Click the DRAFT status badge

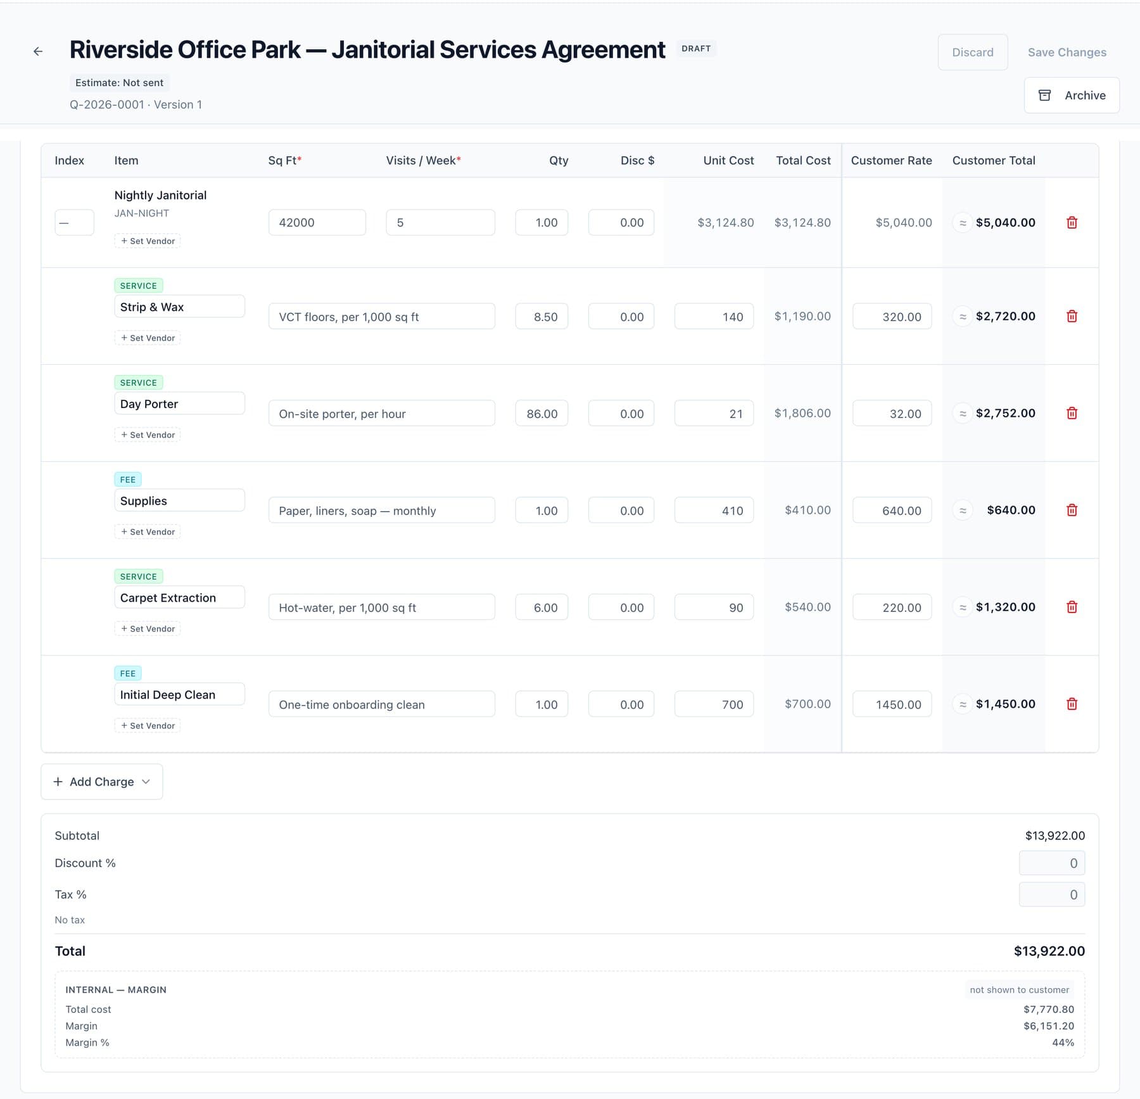pyautogui.click(x=696, y=48)
